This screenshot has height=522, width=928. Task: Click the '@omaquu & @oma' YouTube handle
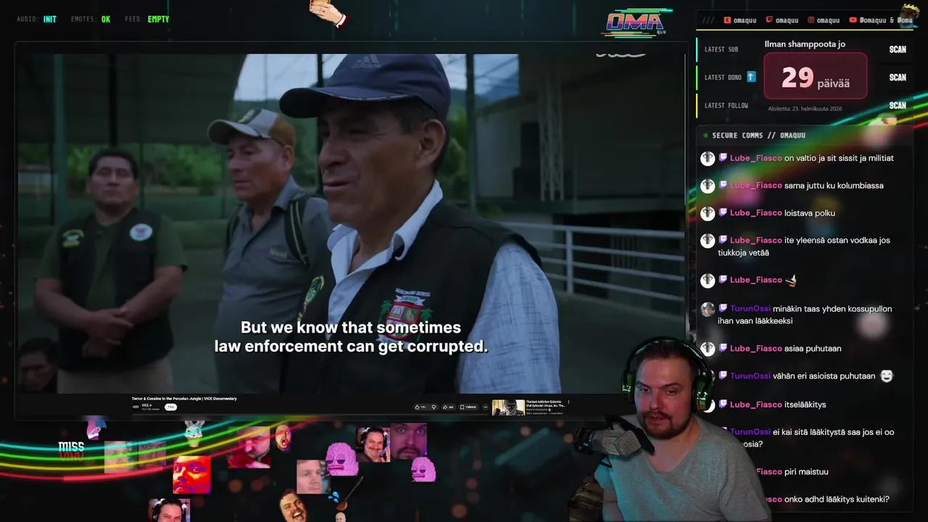[886, 20]
